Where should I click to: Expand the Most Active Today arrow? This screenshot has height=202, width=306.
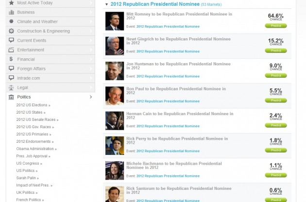[x=91, y=3]
